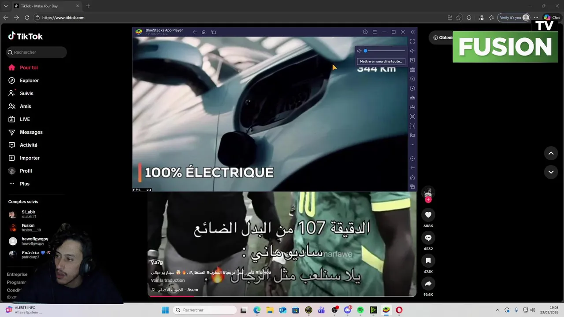
Task: Open browser settings and more dots
Action: (x=536, y=18)
